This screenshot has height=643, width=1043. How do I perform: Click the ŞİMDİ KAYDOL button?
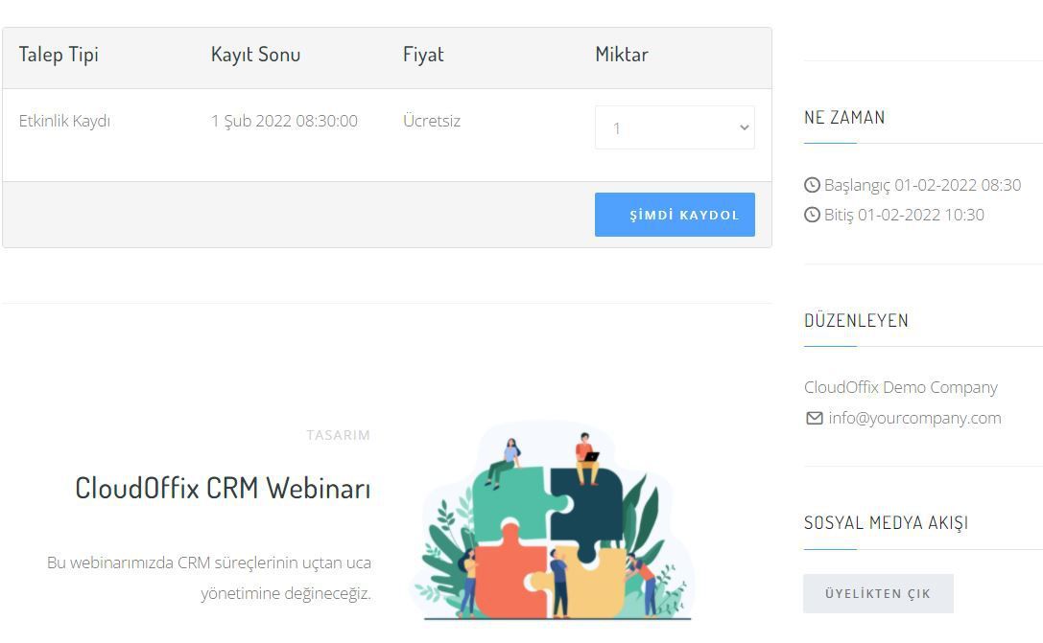point(675,215)
